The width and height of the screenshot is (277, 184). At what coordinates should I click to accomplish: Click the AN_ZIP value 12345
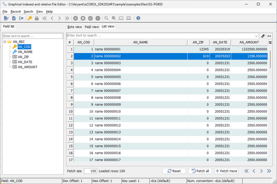199,49
